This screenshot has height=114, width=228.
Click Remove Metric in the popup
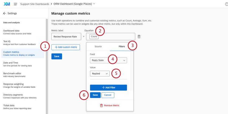110,105
